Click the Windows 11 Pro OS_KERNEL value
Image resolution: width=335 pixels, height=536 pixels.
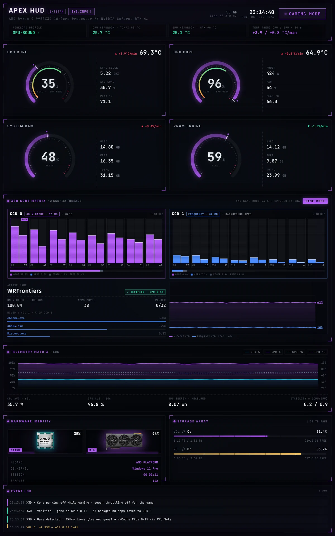145,468
